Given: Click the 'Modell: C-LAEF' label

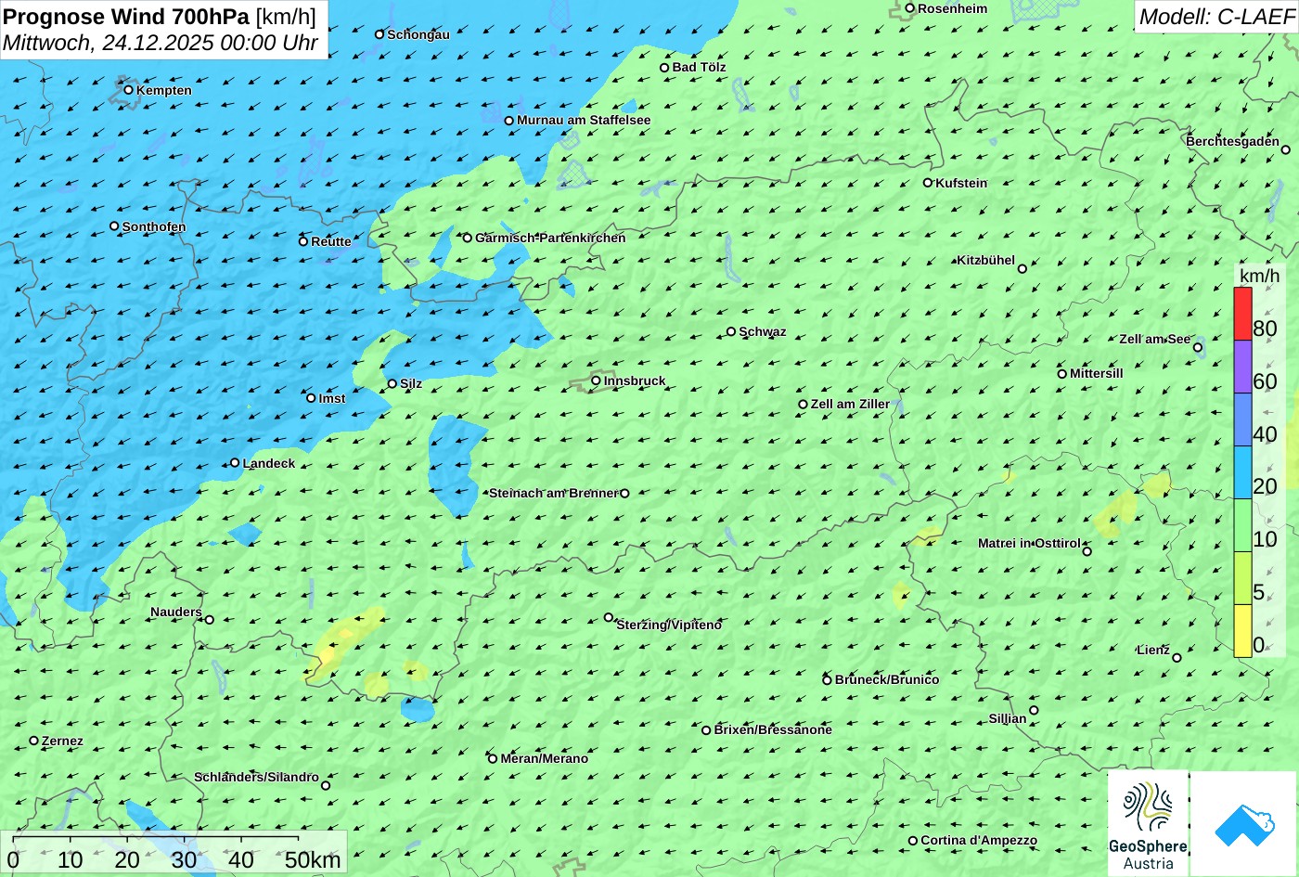Looking at the screenshot, I should click(1215, 16).
